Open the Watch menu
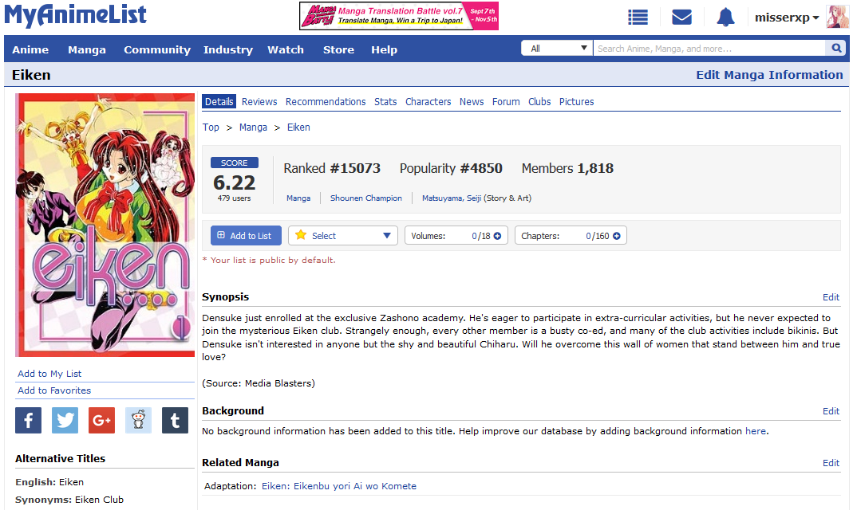 [x=286, y=49]
